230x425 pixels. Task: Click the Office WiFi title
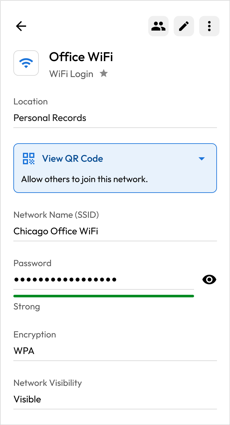click(x=81, y=57)
